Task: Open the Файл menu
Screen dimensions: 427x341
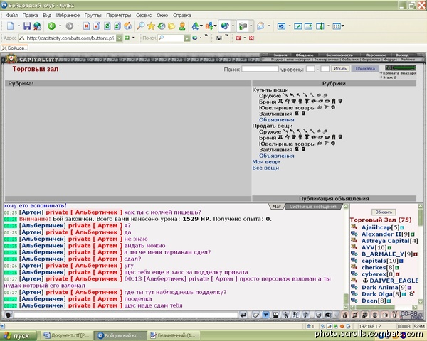Action: (x=12, y=16)
